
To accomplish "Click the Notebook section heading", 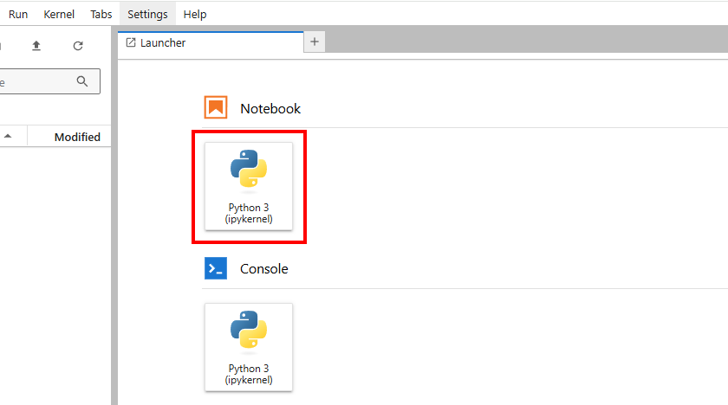I will click(270, 108).
